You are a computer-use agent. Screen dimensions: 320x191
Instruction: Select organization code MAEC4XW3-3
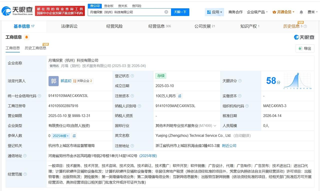[x=275, y=106]
